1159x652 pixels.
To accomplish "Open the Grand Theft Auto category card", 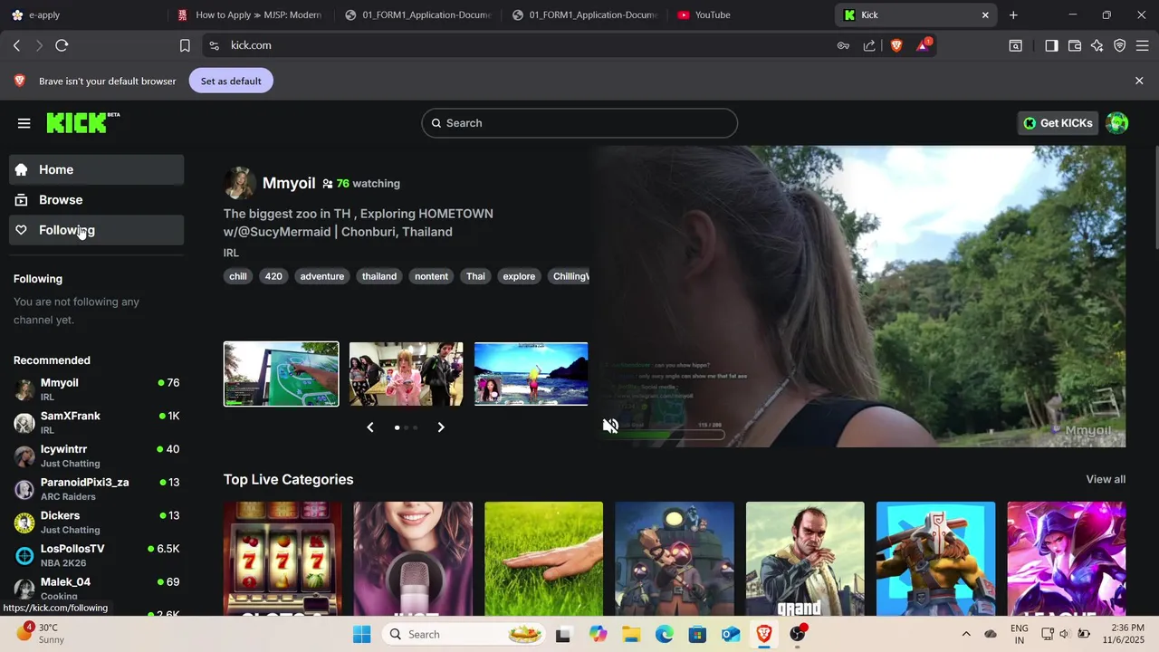I will [805, 559].
